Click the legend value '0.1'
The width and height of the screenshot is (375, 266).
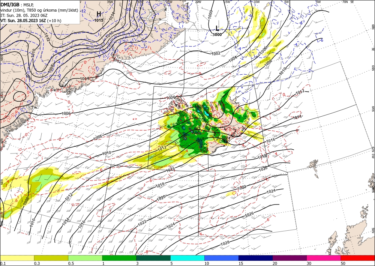coord(2,263)
